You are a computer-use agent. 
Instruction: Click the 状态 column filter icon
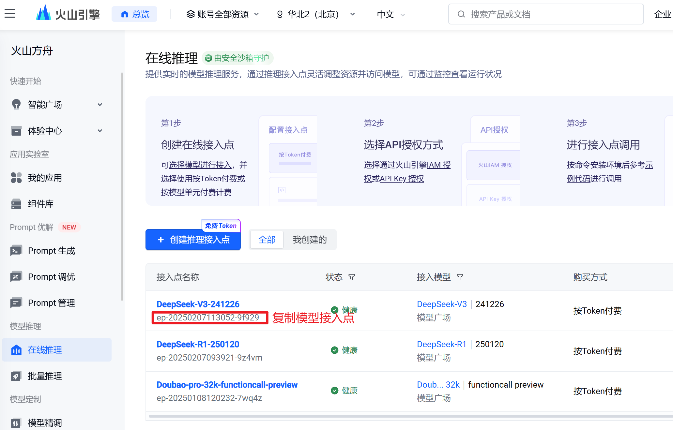(352, 277)
